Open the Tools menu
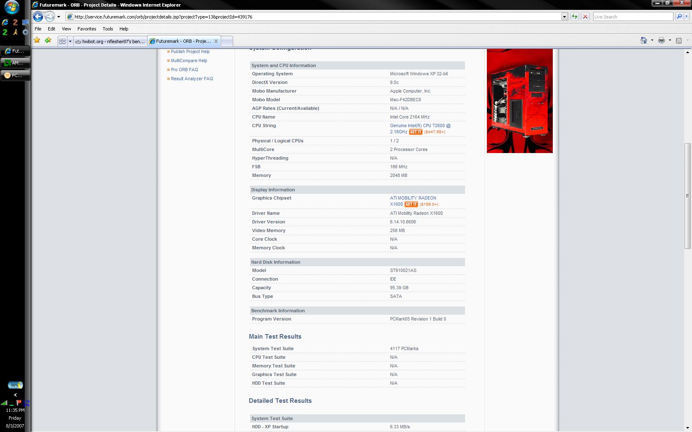This screenshot has width=692, height=432. click(108, 29)
